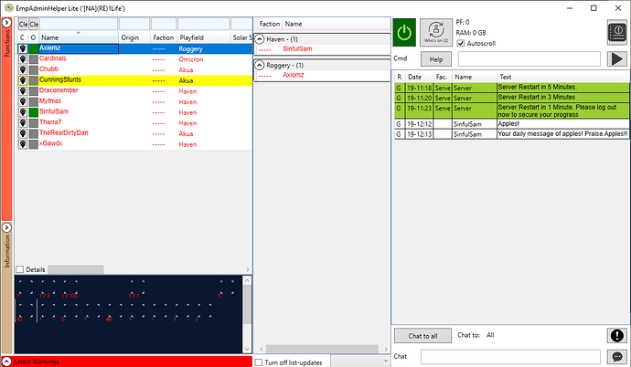
Task: Collapse the Roggery faction group
Action: click(x=260, y=65)
